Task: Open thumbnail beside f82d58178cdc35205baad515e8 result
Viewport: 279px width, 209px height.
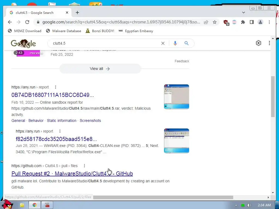Action: point(177,141)
